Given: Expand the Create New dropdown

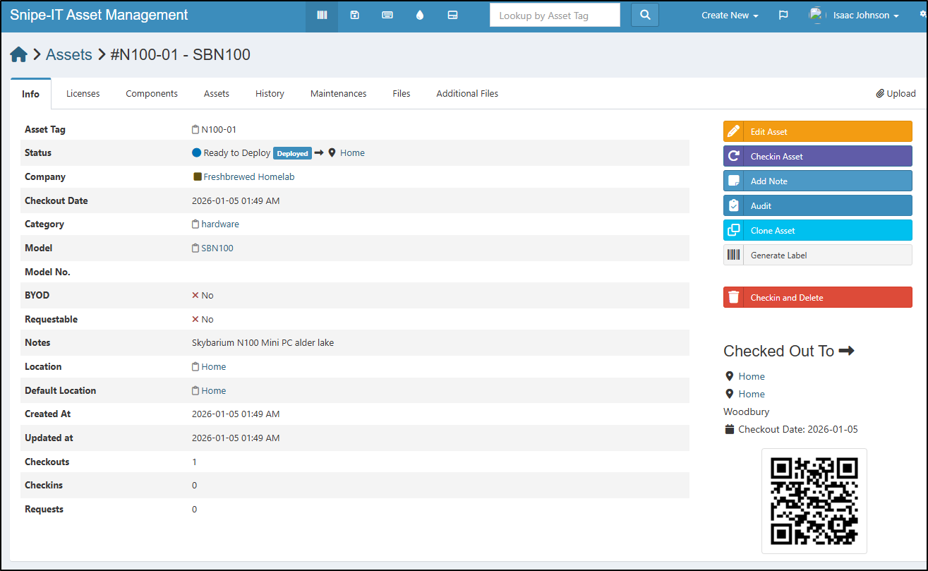Looking at the screenshot, I should point(730,16).
